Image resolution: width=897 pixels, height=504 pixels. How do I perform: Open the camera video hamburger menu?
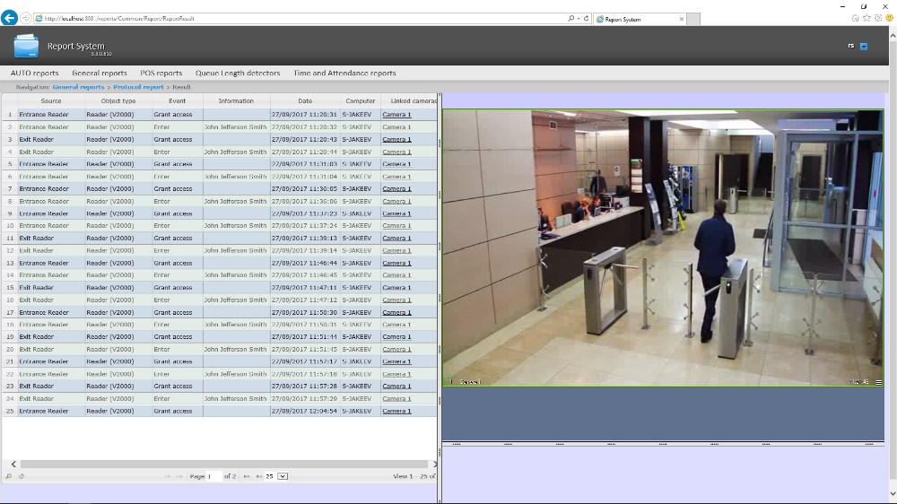(878, 382)
